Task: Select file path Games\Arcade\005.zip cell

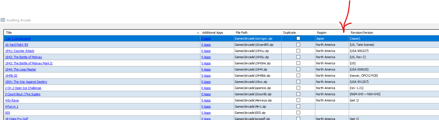Action: (258, 113)
